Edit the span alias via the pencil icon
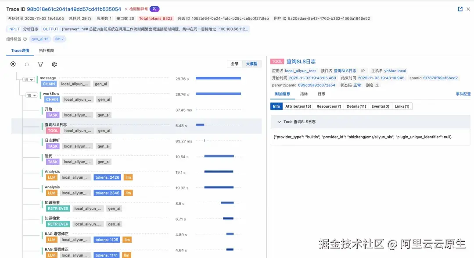The height and width of the screenshot is (258, 474). 377,85
